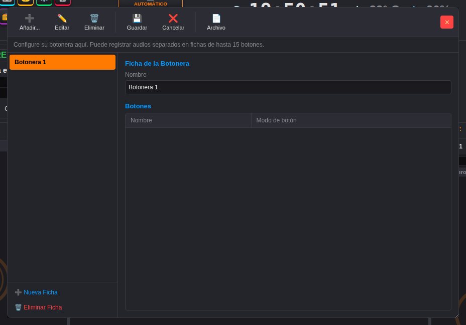Image resolution: width=466 pixels, height=325 pixels.
Task: Click the Eliminar trash bin icon
Action: (94, 19)
